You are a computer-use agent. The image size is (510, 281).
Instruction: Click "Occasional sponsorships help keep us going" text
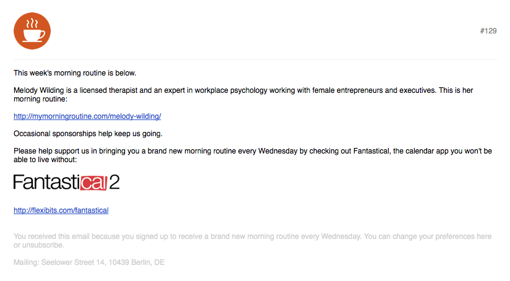click(88, 134)
